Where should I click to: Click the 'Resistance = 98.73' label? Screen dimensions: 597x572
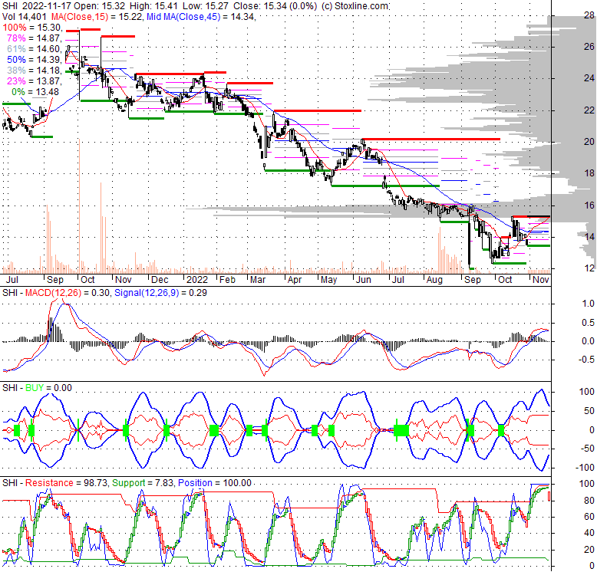(67, 483)
